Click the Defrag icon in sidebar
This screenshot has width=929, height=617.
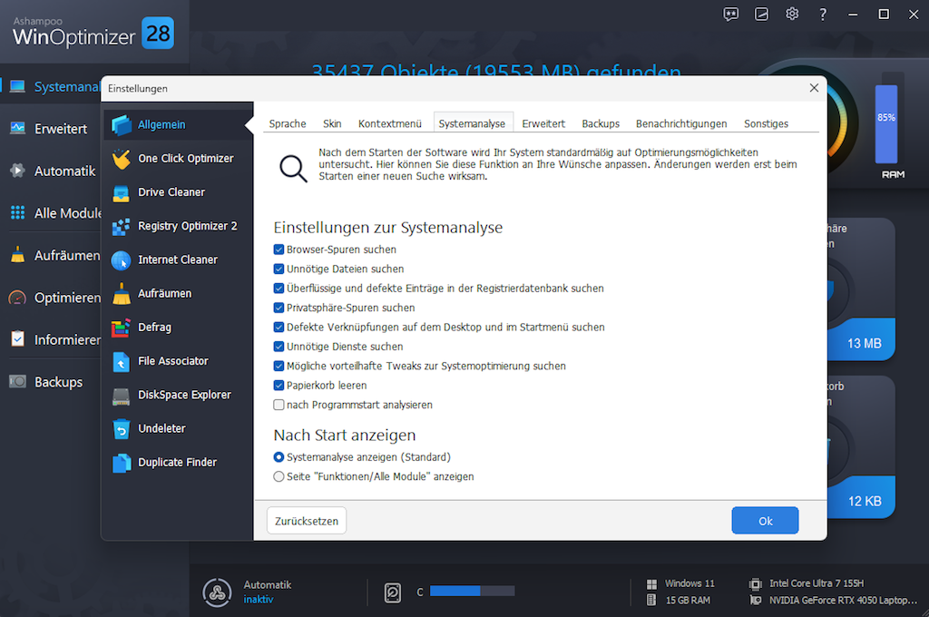122,328
